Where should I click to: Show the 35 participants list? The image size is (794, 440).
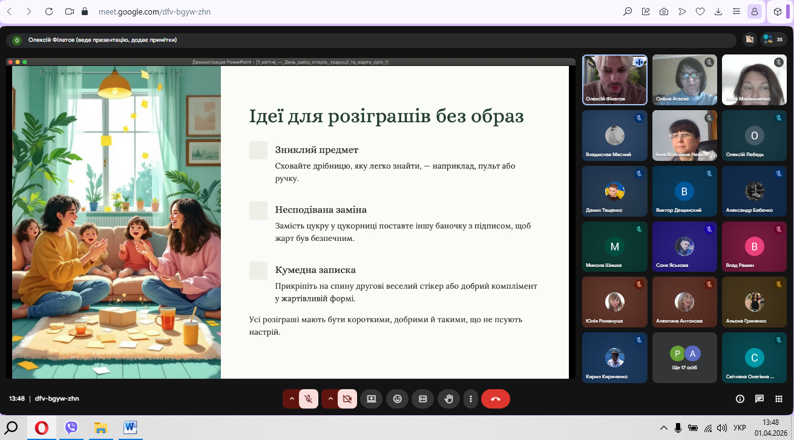[773, 39]
